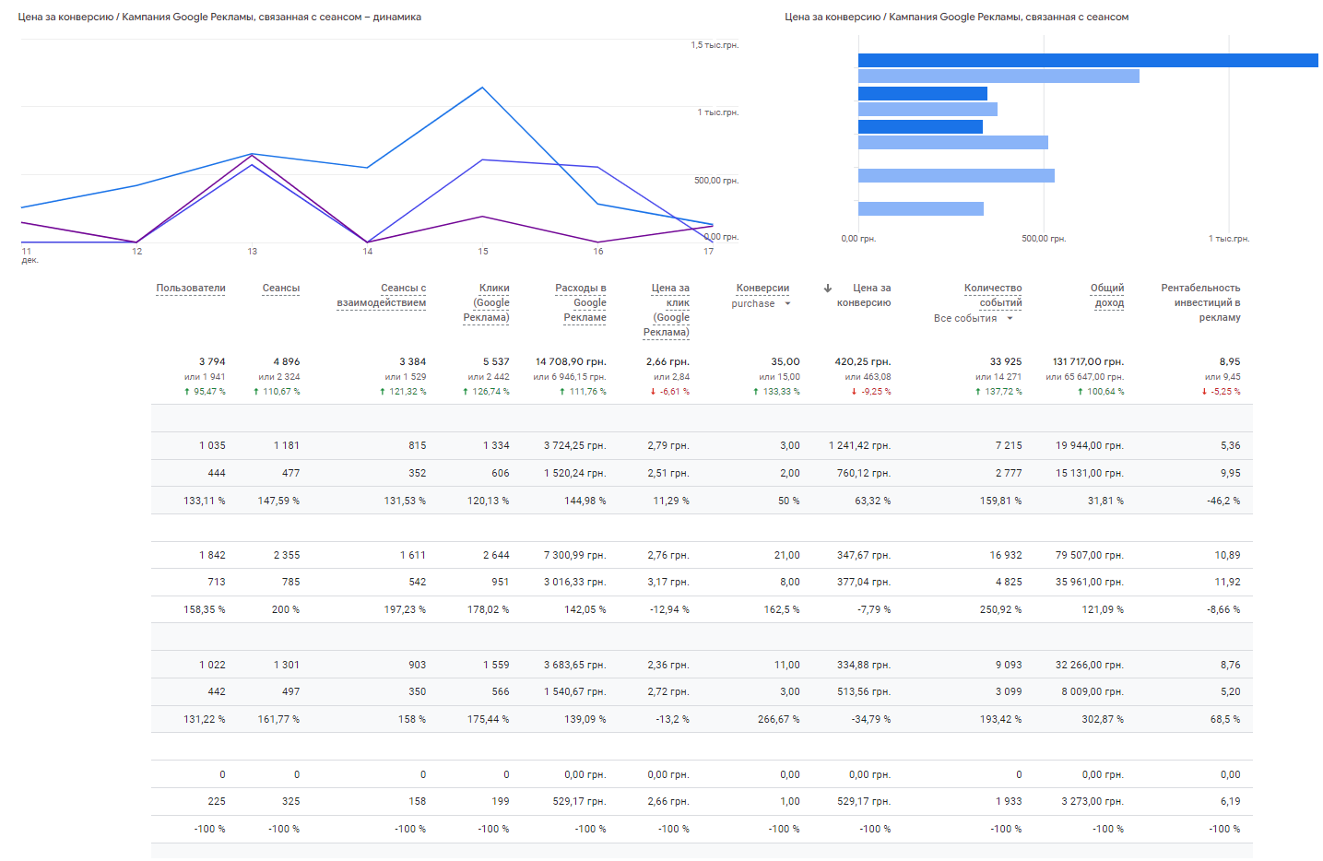Select Рентабельность инвестиций в рекламу header
The height and width of the screenshot is (861, 1323).
pos(1200,302)
